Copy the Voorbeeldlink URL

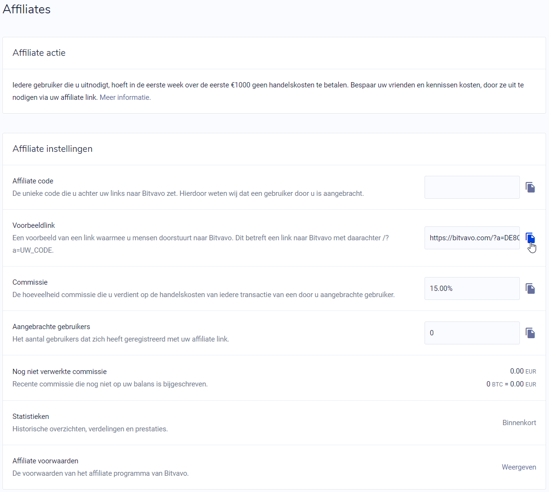click(x=530, y=238)
